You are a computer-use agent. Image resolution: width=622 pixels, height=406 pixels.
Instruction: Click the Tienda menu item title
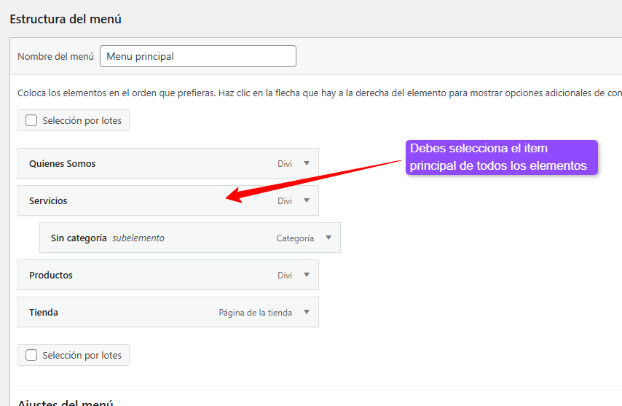pos(44,313)
